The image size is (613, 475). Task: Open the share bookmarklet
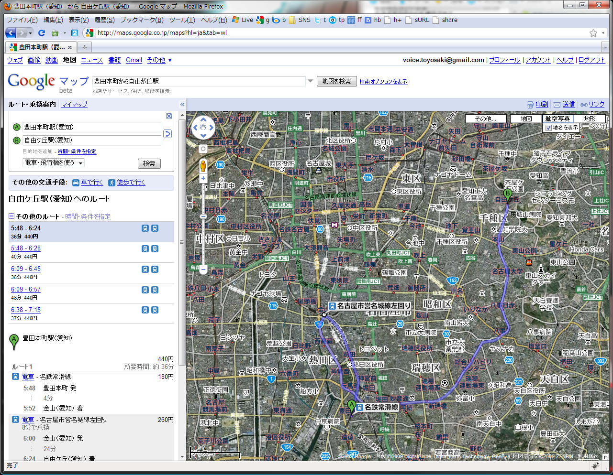(445, 20)
